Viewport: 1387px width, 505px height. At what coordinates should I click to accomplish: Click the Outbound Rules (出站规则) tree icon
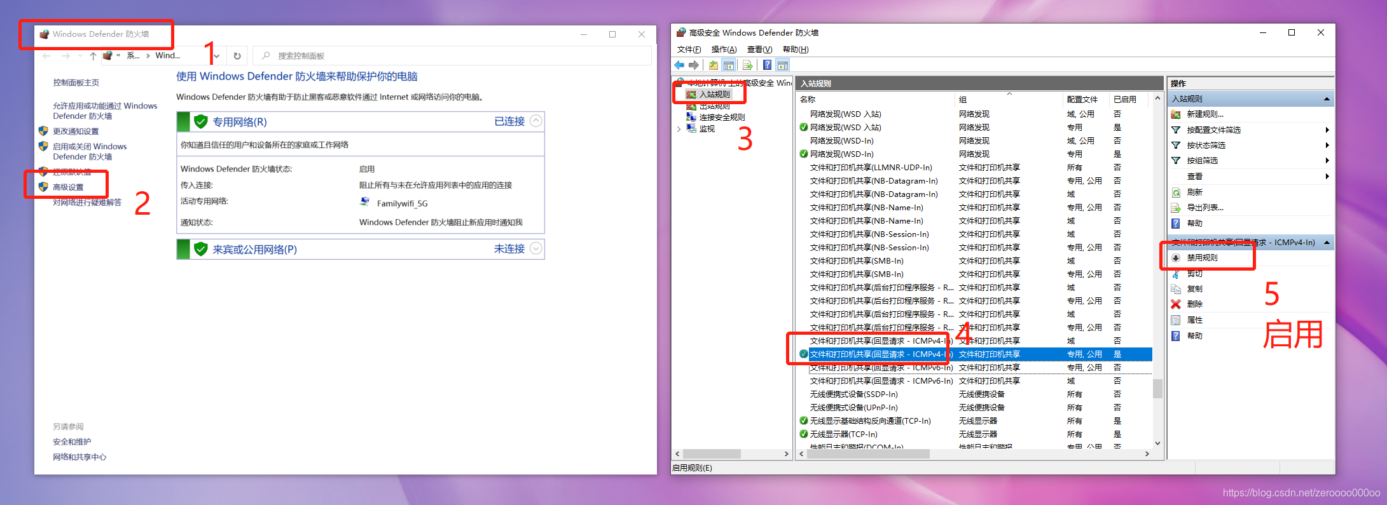click(691, 106)
